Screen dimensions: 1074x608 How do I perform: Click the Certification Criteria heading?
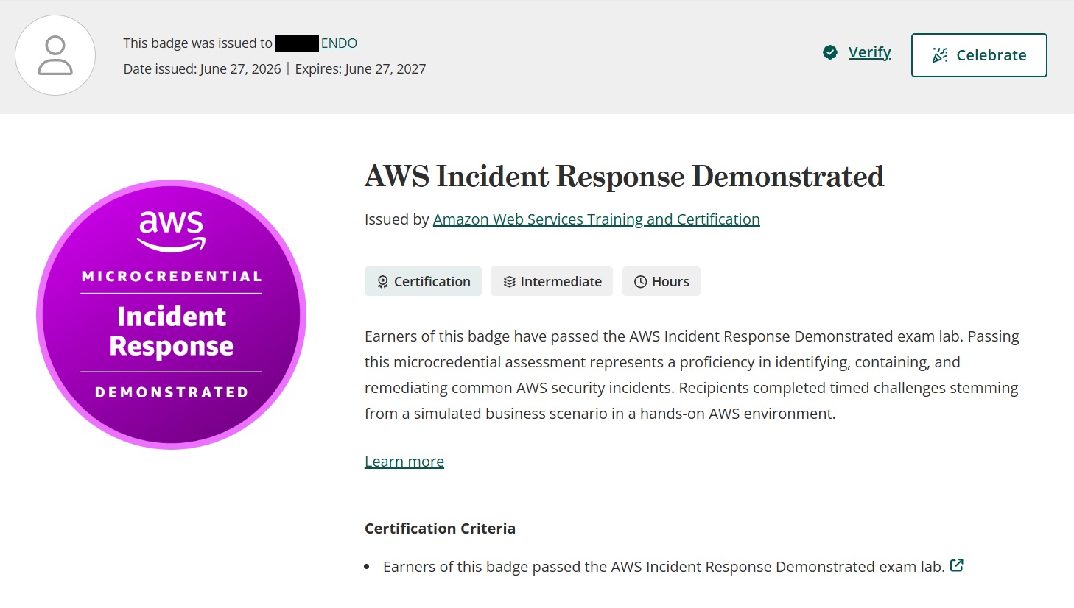pos(440,529)
